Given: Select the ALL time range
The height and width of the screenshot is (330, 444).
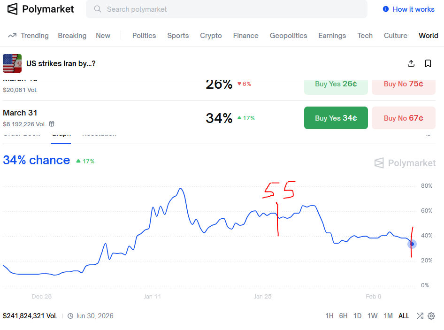Looking at the screenshot, I should pos(404,316).
